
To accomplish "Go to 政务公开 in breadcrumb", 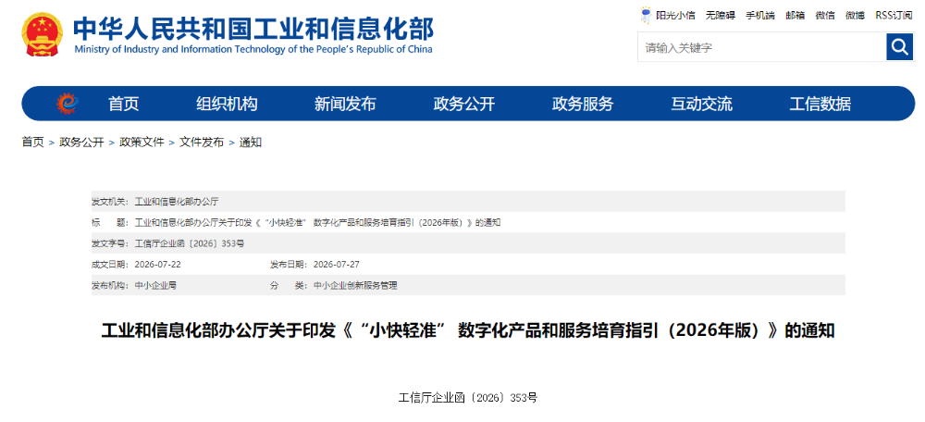I will pyautogui.click(x=81, y=142).
